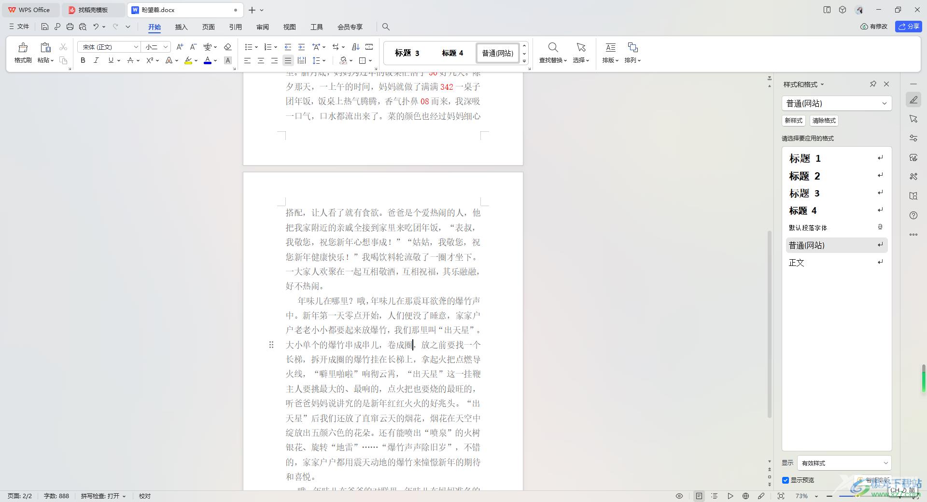Click the fit-to-page zoom icon
927x502 pixels.
781,496
